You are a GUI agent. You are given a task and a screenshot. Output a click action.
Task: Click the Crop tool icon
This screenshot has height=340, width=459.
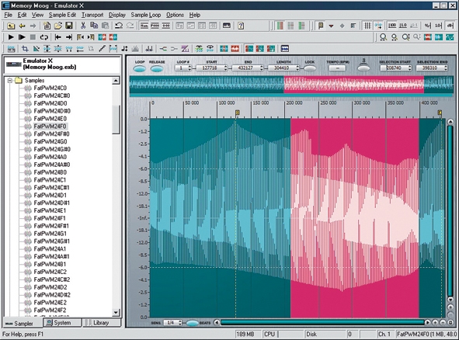click(x=25, y=49)
